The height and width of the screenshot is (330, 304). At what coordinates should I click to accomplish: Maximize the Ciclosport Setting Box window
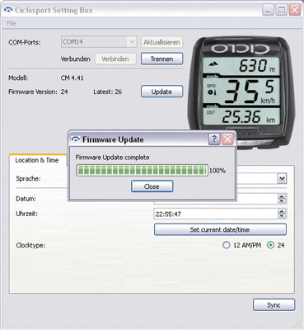point(281,11)
